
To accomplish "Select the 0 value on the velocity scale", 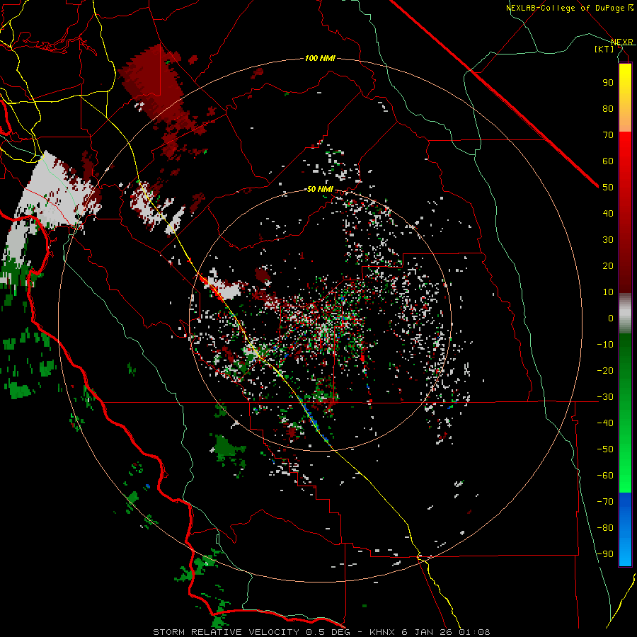I will (x=611, y=318).
